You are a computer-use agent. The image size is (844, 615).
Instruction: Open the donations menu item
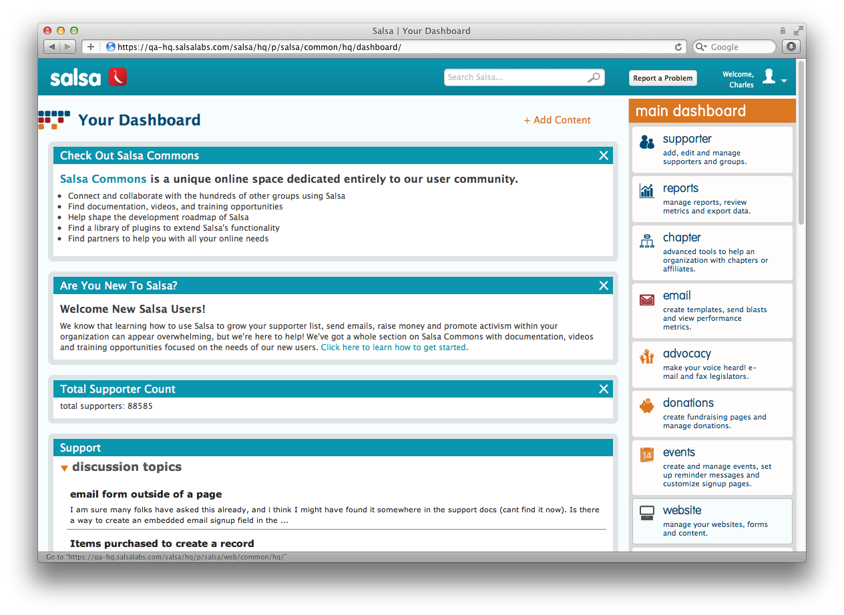click(x=712, y=414)
